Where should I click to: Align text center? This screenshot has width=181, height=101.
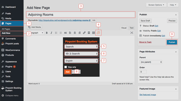pyautogui.click(x=75, y=33)
